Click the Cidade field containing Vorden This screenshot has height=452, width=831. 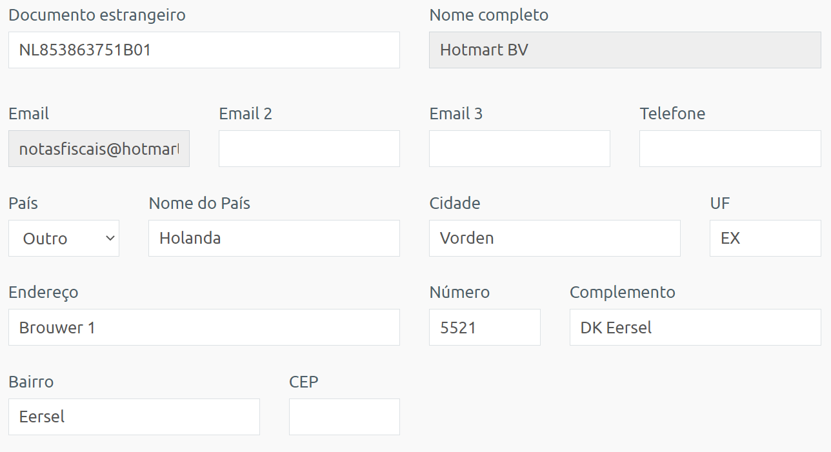pos(555,238)
